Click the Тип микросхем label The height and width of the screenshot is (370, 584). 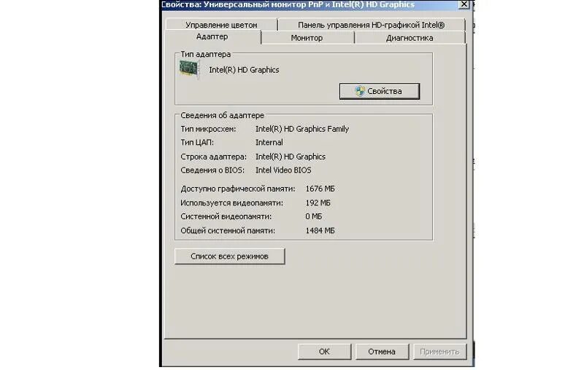click(208, 129)
